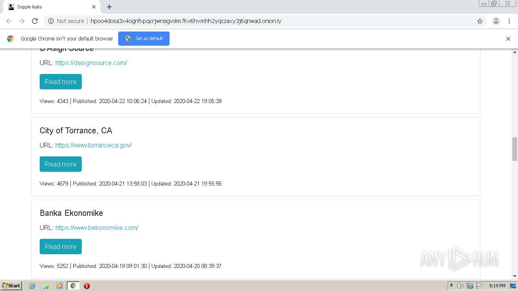Screen dimensions: 518x291
Task: Open the Action Center flag icon
Action: click(x=480, y=286)
